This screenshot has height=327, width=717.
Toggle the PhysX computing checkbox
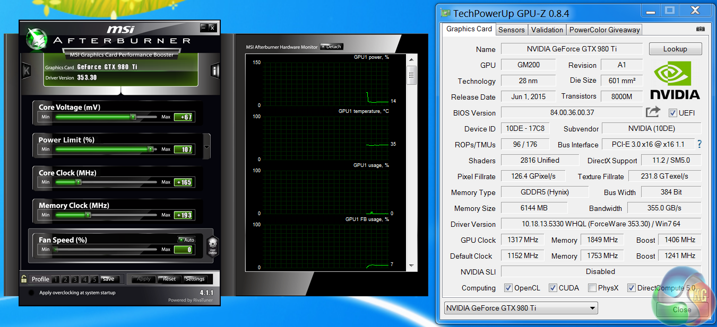(592, 288)
